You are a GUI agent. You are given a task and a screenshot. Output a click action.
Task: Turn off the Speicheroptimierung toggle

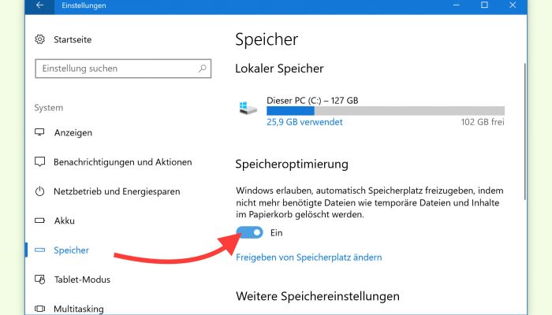[x=250, y=232]
